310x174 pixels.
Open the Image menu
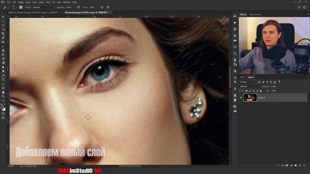[x=21, y=2]
